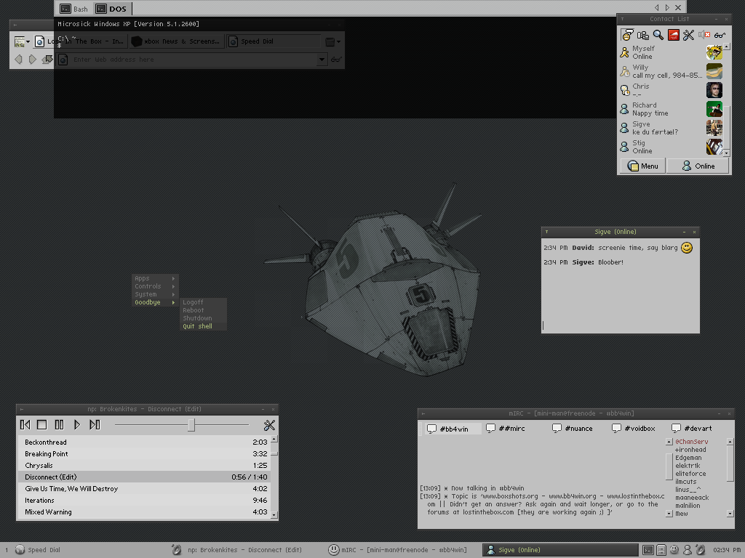
Task: Choose Logoff from the Goodbye submenu
Action: [x=204, y=302]
